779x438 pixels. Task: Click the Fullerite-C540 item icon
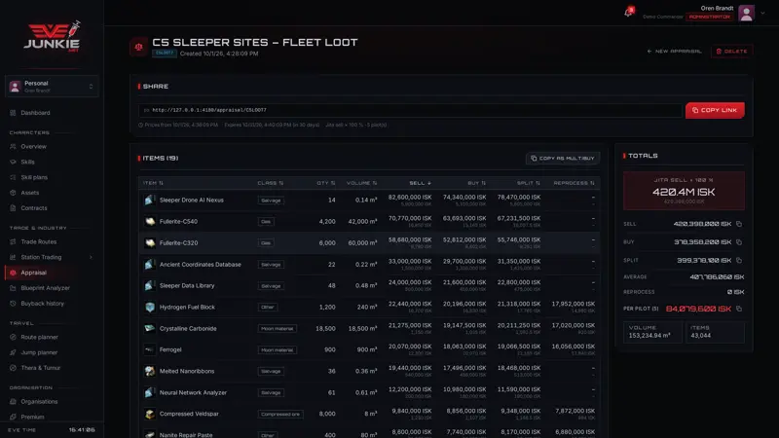tap(150, 222)
